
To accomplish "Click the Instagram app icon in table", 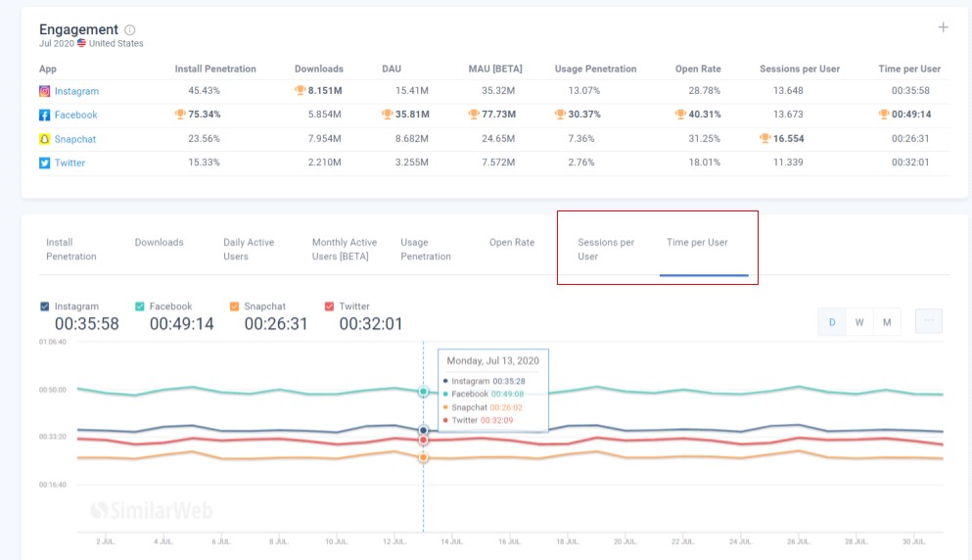I will pyautogui.click(x=45, y=91).
